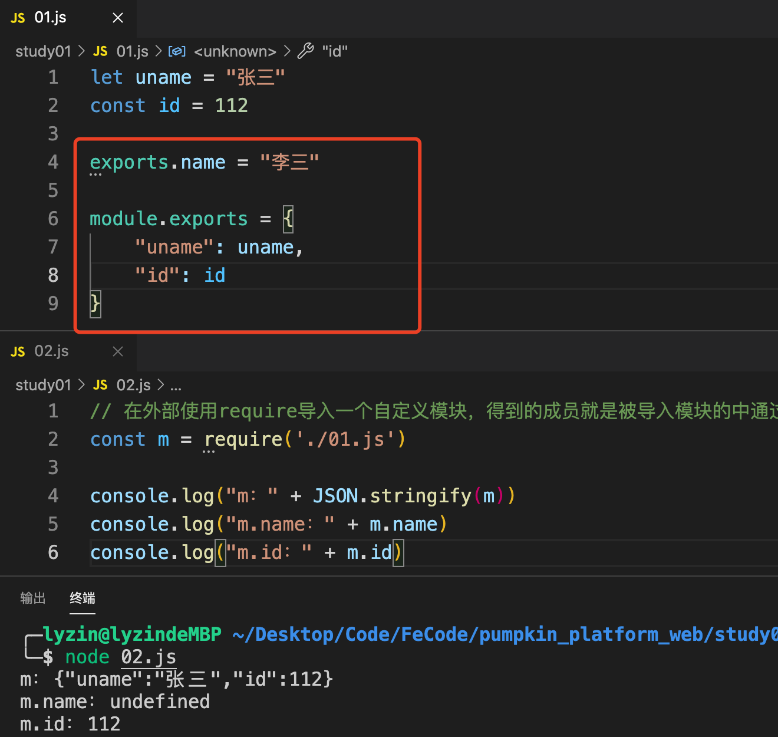The width and height of the screenshot is (778, 737).
Task: Select "id" breadcrumb item
Action: [x=335, y=51]
